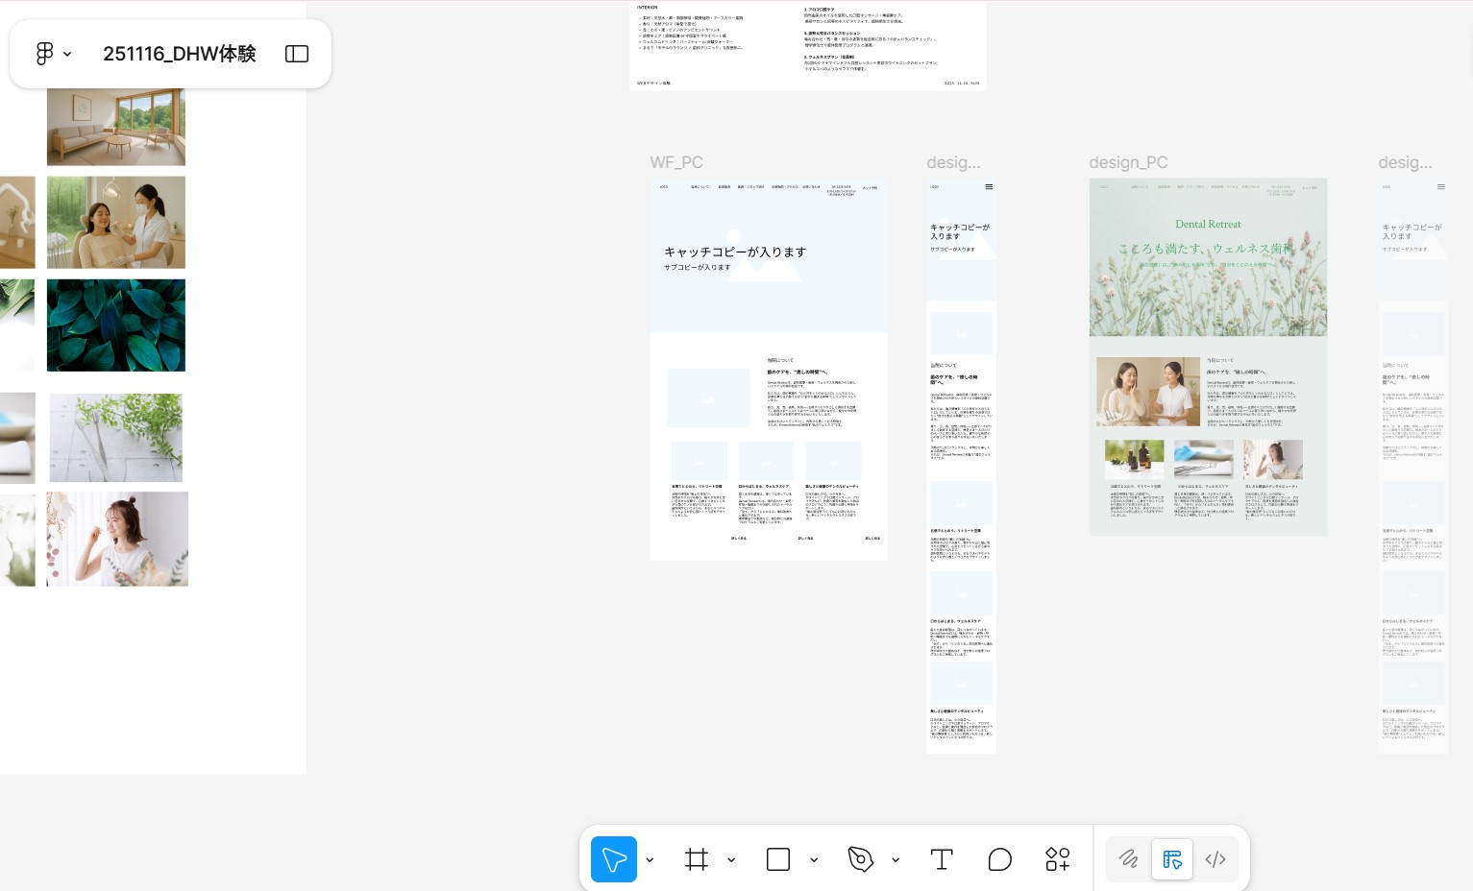This screenshot has height=891, width=1473.
Task: Click the file name 251116_DHW体験
Action: (x=179, y=54)
